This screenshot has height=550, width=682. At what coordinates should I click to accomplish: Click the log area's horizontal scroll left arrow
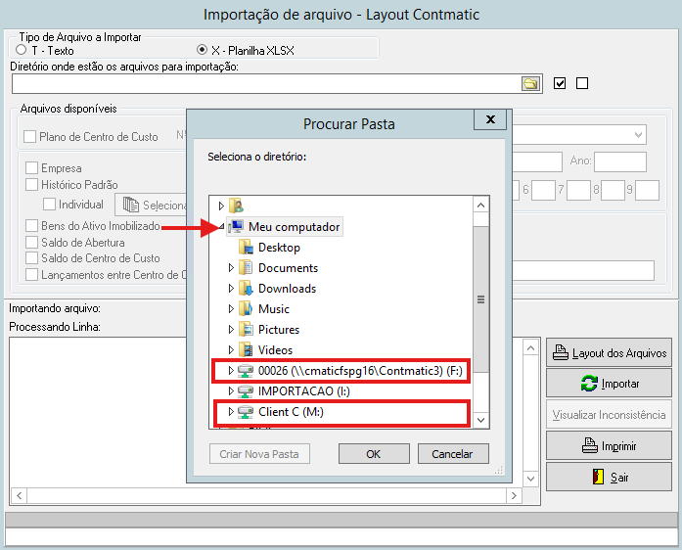click(20, 495)
